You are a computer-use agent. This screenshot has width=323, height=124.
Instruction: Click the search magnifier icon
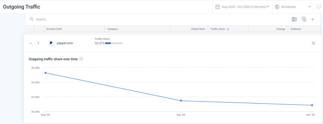32,19
